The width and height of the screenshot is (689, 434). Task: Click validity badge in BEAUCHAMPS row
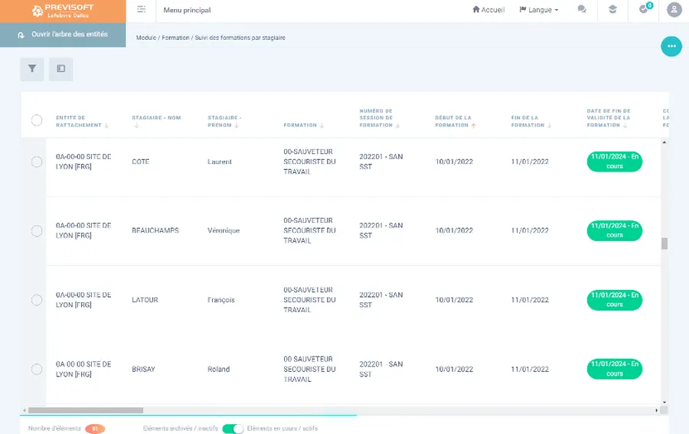coord(614,230)
